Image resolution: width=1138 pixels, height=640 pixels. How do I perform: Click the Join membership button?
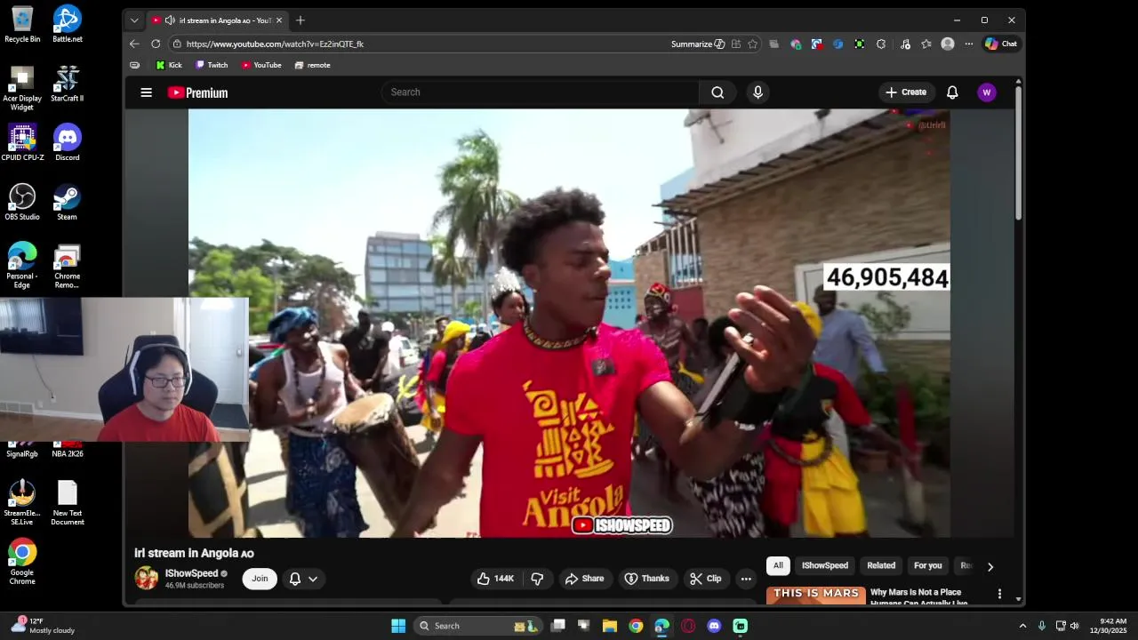click(x=260, y=579)
